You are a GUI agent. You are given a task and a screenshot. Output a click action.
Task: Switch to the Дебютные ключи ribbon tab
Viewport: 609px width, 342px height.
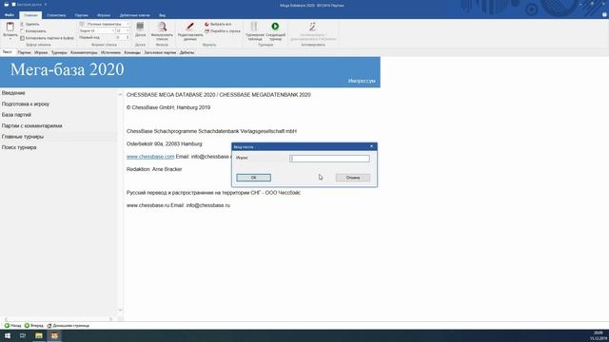(x=134, y=15)
